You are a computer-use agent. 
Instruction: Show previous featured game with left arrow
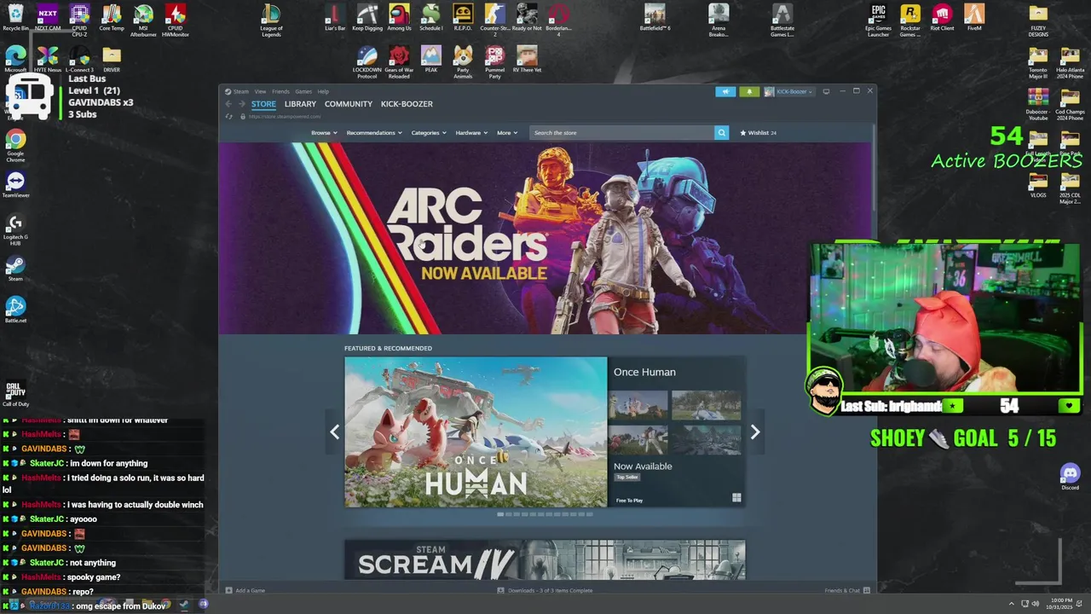pos(334,432)
